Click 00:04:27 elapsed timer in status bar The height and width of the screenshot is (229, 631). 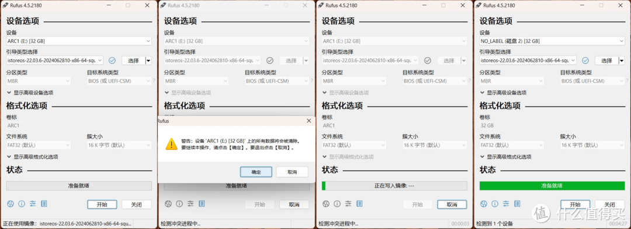tap(618, 223)
